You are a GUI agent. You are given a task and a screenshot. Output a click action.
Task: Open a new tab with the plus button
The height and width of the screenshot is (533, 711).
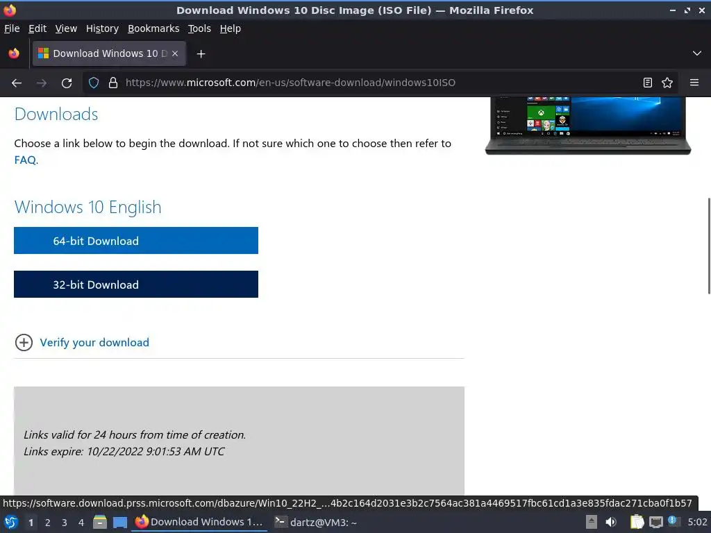tap(201, 54)
